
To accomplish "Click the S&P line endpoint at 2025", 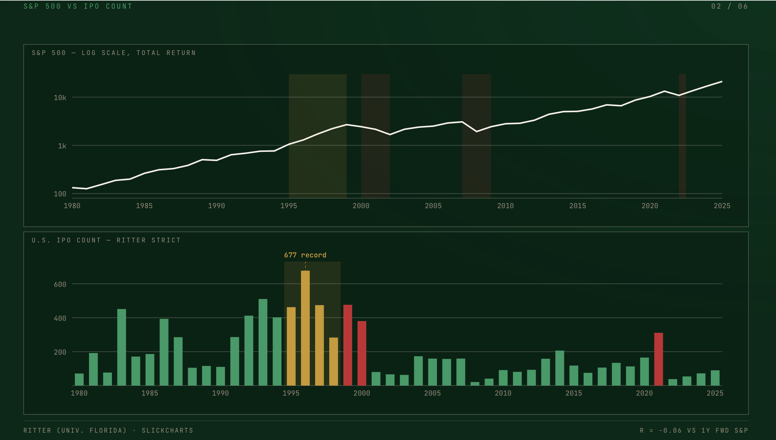I will click(x=722, y=82).
